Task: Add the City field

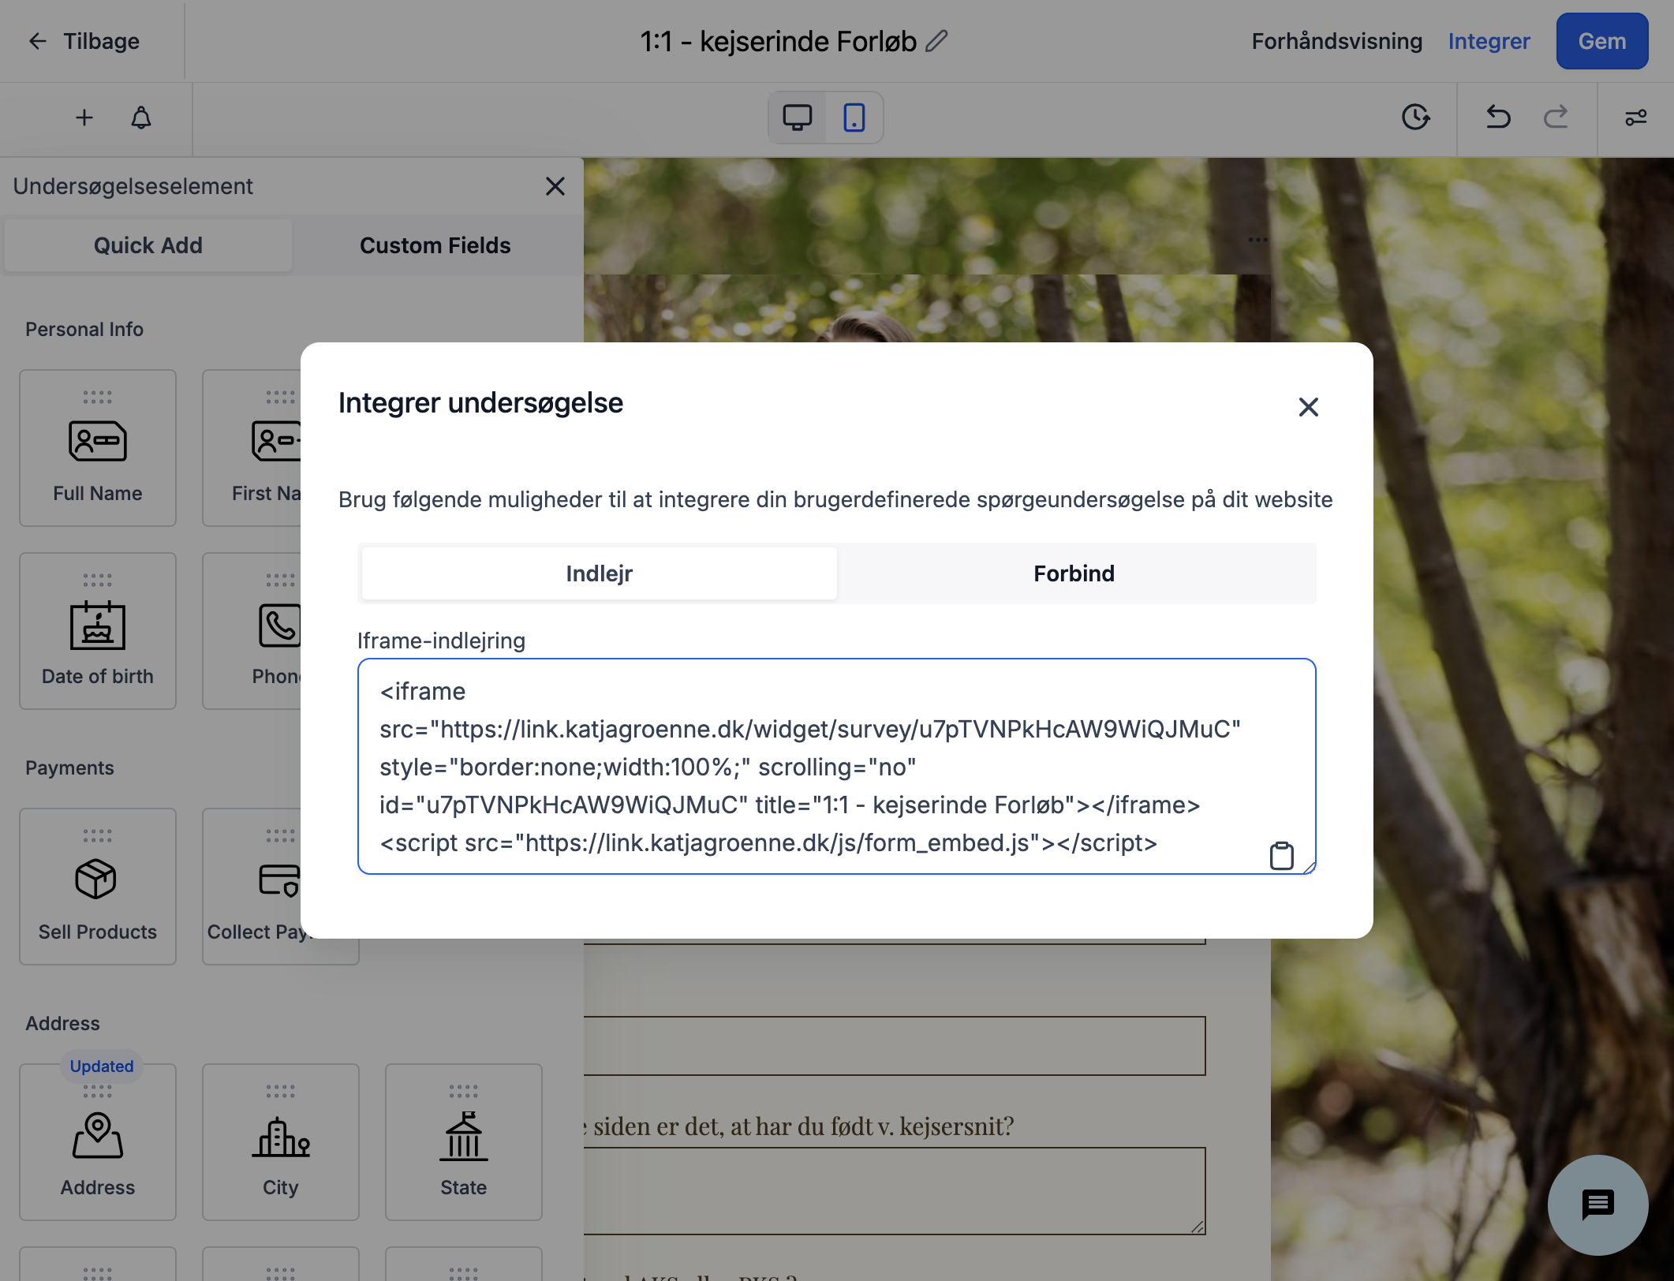Action: pyautogui.click(x=281, y=1142)
